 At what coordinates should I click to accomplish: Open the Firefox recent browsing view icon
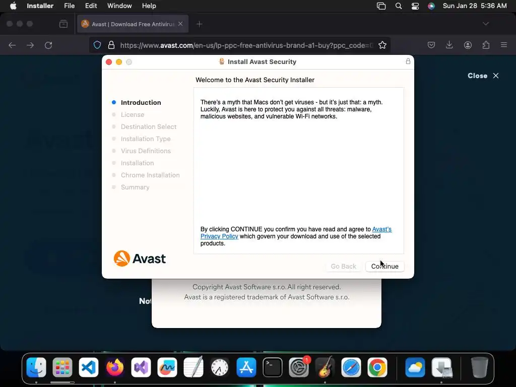point(63,24)
